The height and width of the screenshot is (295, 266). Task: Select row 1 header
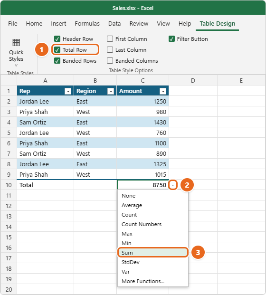tap(9, 91)
